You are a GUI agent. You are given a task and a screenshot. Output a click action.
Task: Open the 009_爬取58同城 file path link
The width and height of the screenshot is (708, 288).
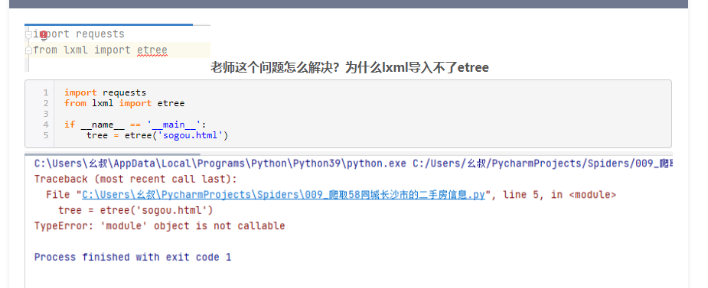pyautogui.click(x=283, y=195)
